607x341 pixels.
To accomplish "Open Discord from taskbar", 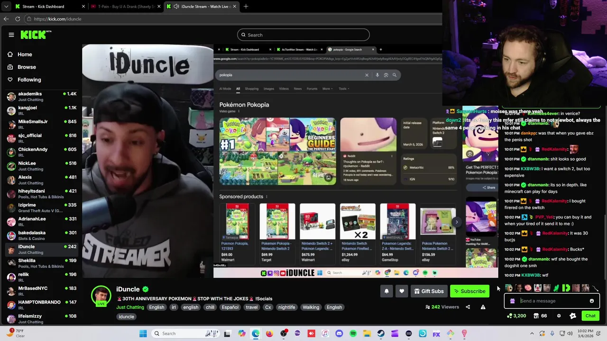I will pos(339,333).
